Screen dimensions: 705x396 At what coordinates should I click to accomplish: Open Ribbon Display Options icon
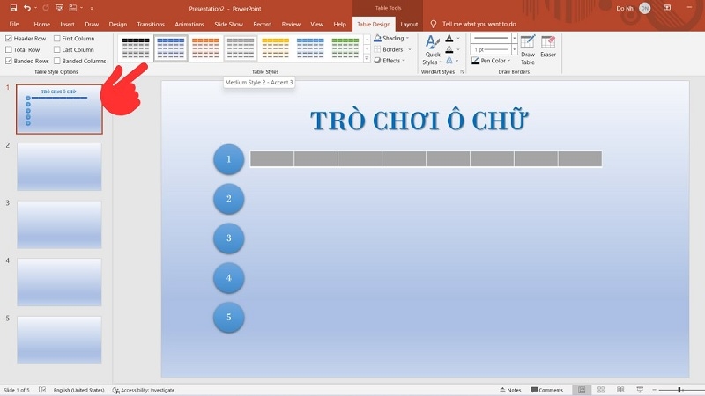pyautogui.click(x=667, y=8)
